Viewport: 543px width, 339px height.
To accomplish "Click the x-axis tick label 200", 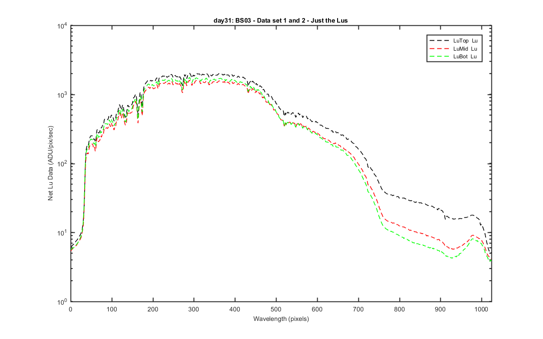I will point(153,309).
